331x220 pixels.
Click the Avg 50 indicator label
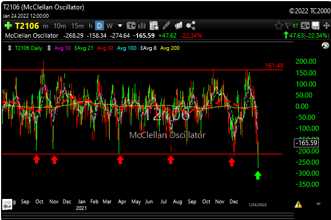[x=105, y=48]
